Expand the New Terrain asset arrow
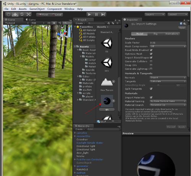The image size is (191, 176). coord(113,81)
